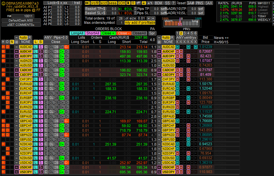Toggle the H header filter button
This screenshot has height=176, width=274.
tap(3, 42)
